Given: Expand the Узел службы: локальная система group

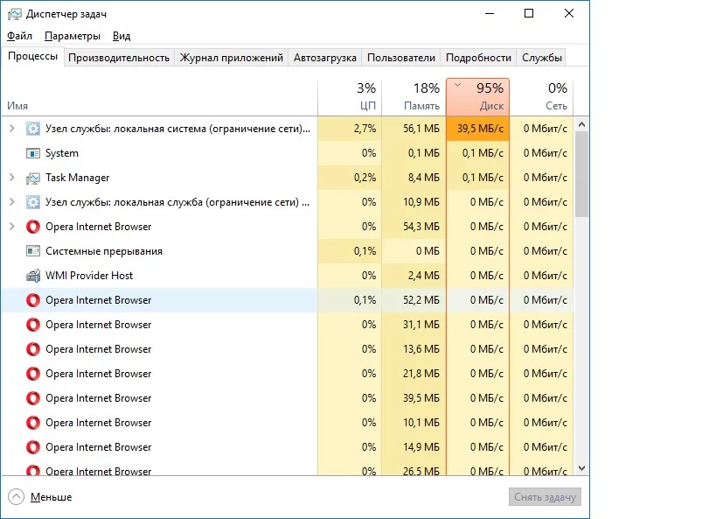Looking at the screenshot, I should pos(11,129).
